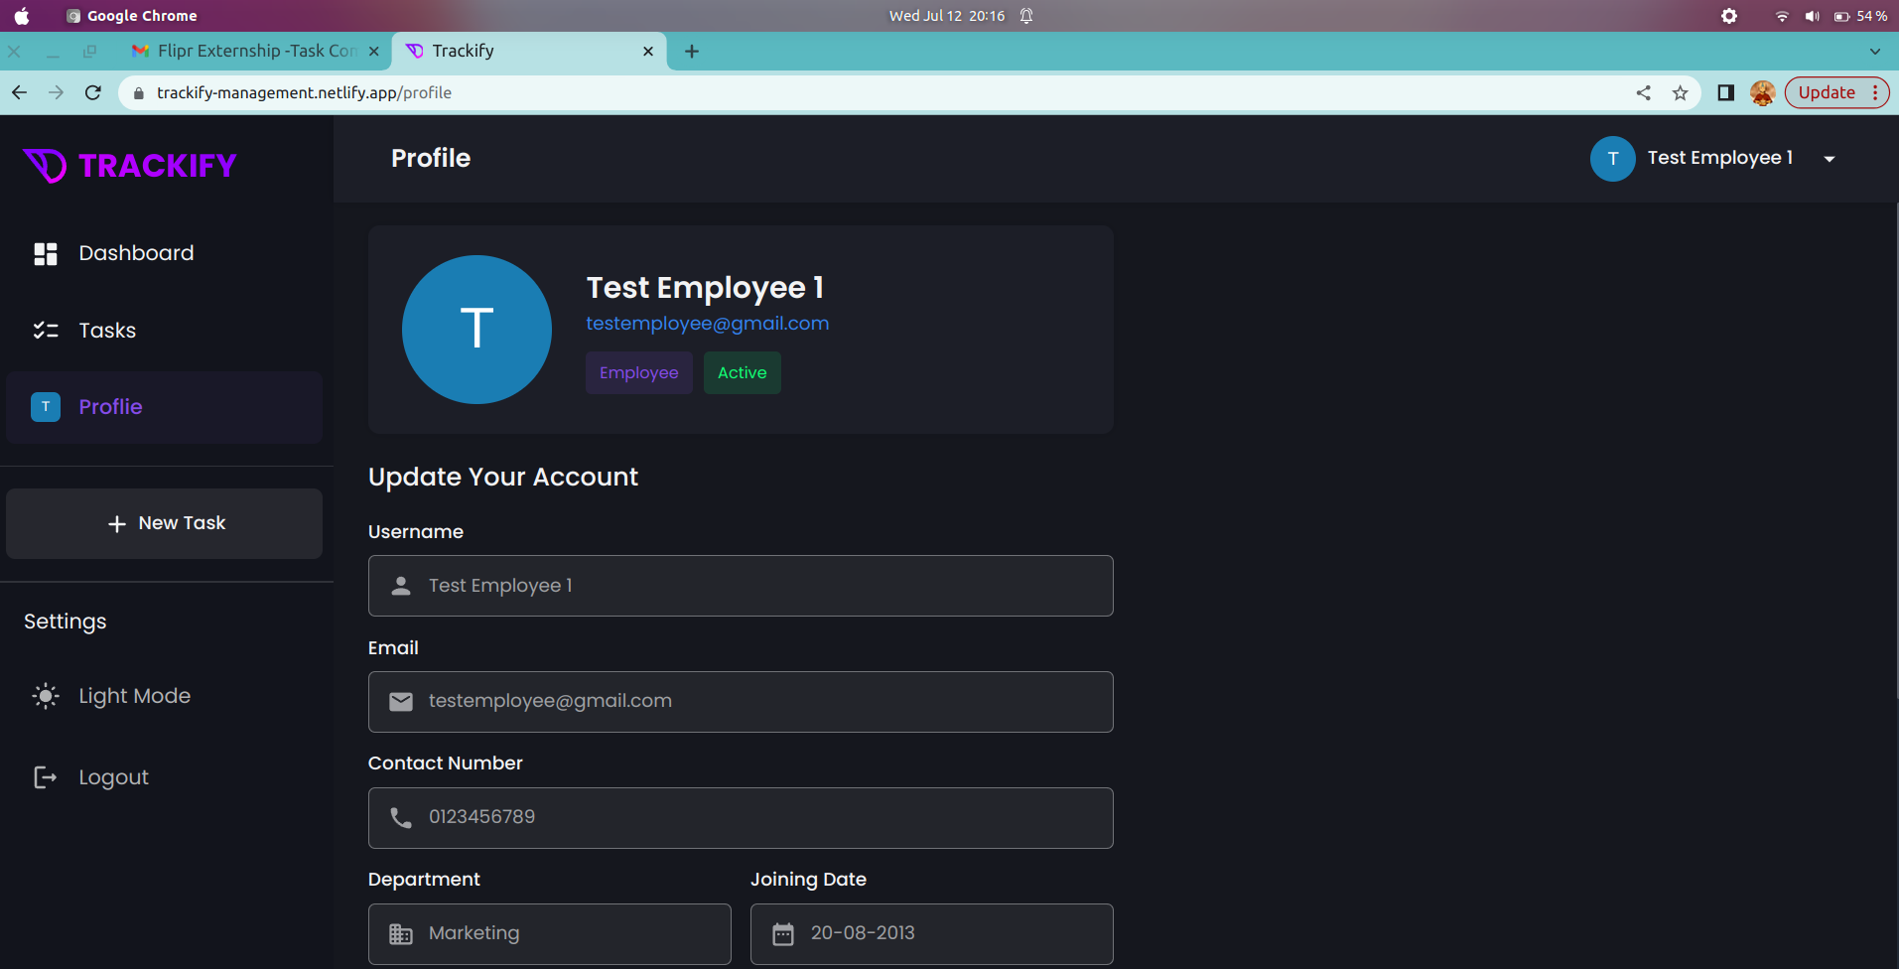Click the Tasks checklist icon
Viewport: 1899px width, 969px height.
pyautogui.click(x=46, y=330)
